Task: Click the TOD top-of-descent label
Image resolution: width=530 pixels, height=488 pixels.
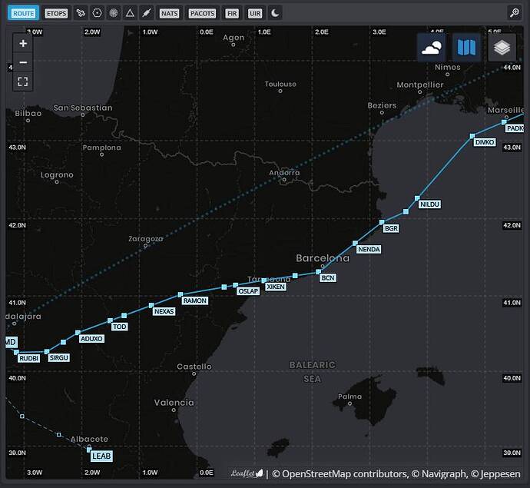Action: click(120, 327)
